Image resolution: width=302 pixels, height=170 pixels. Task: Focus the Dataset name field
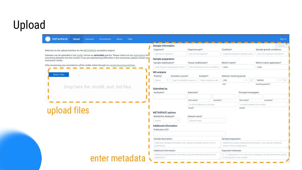coord(207,120)
